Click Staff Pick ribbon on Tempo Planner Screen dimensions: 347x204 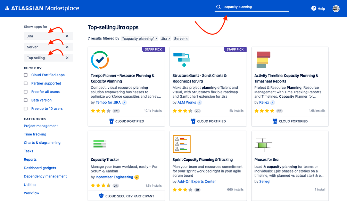click(154, 50)
